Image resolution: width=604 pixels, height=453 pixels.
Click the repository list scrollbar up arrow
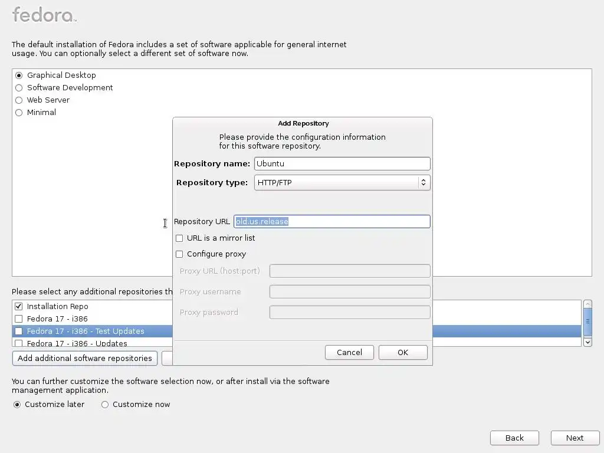tap(587, 304)
